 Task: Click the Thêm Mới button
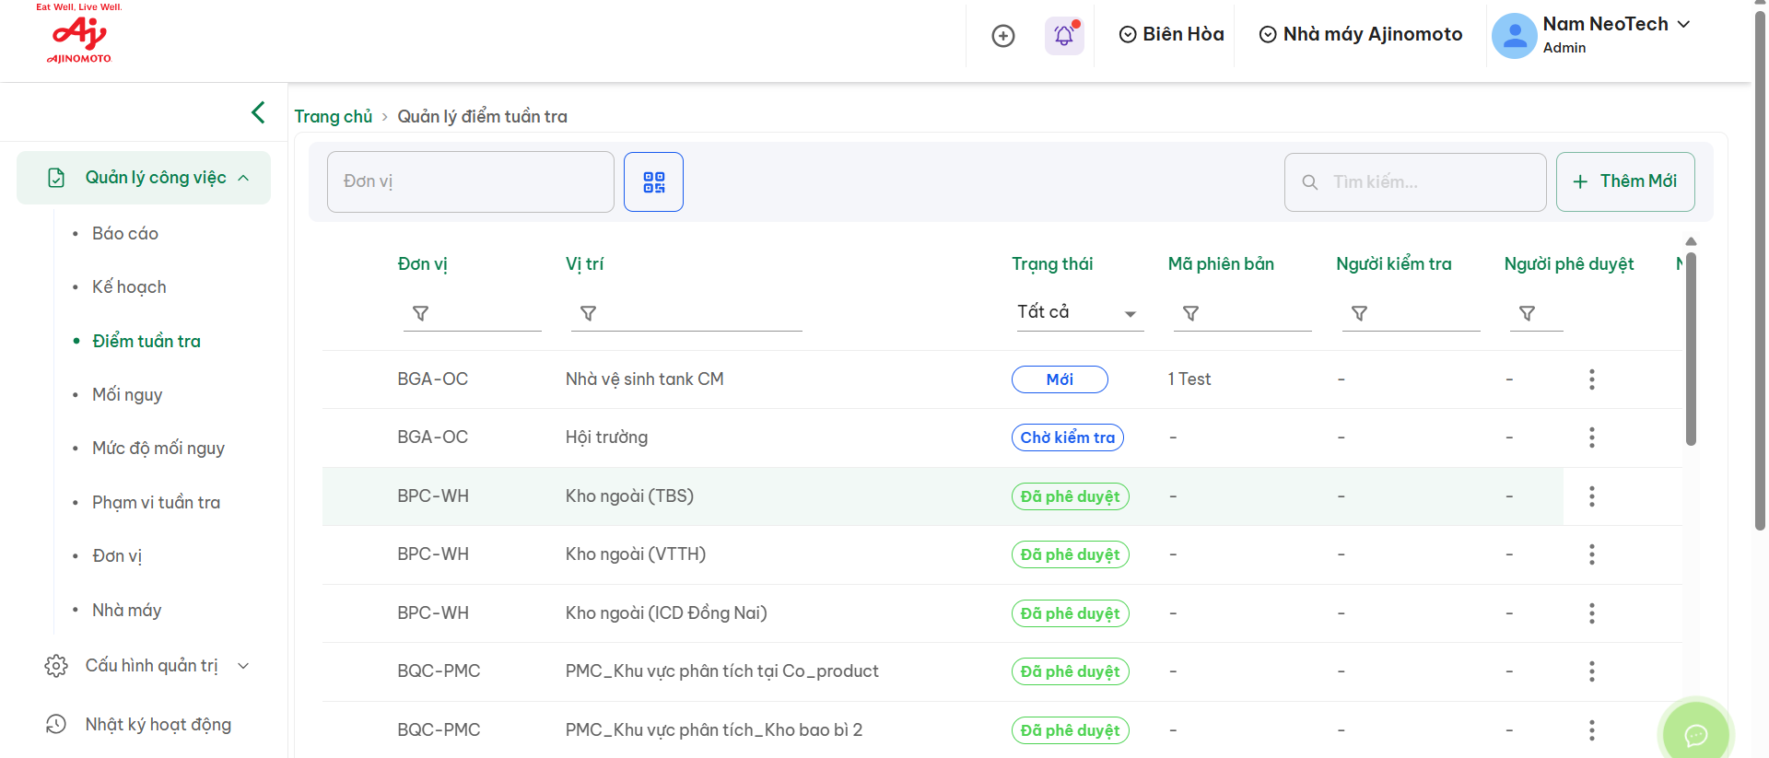1625,181
